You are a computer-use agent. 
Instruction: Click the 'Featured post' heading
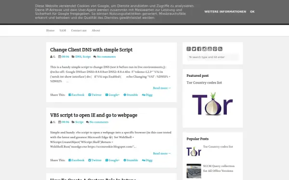[x=197, y=76]
